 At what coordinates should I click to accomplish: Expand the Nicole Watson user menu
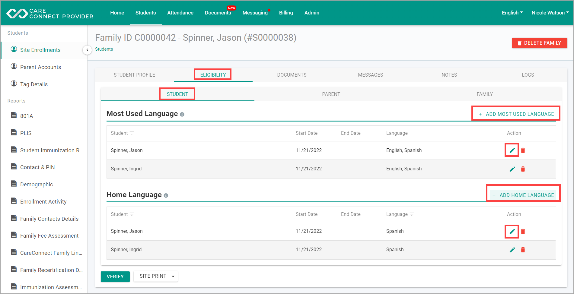(x=550, y=13)
